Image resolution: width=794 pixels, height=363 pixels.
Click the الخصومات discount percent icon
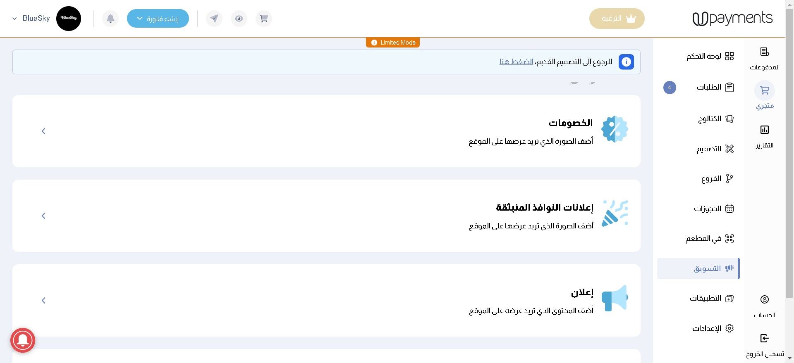click(x=615, y=129)
